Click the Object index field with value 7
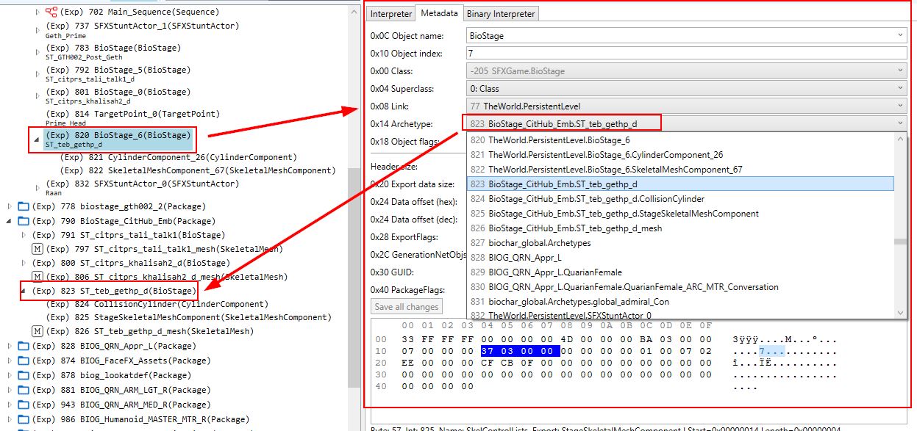 pyautogui.click(x=686, y=53)
